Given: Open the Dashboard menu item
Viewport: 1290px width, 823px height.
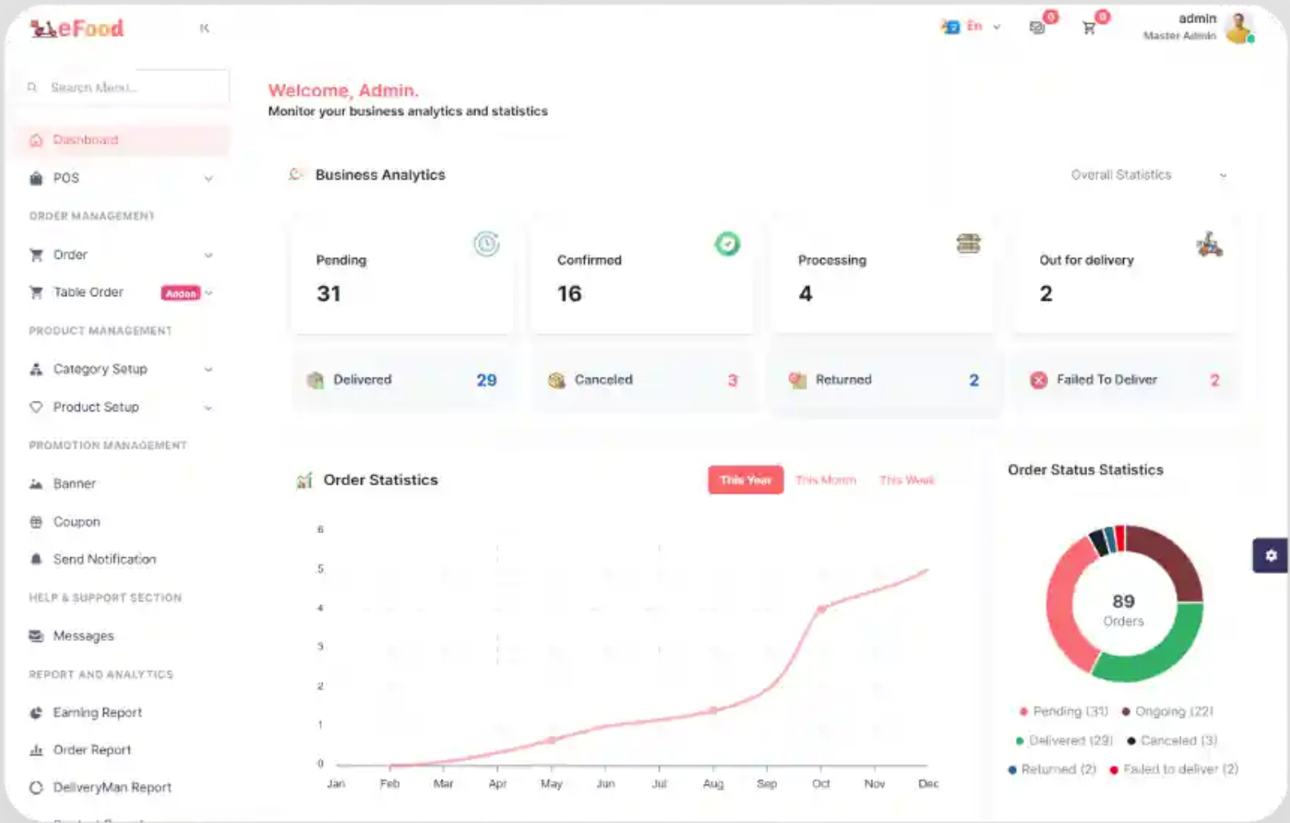Looking at the screenshot, I should (121, 140).
